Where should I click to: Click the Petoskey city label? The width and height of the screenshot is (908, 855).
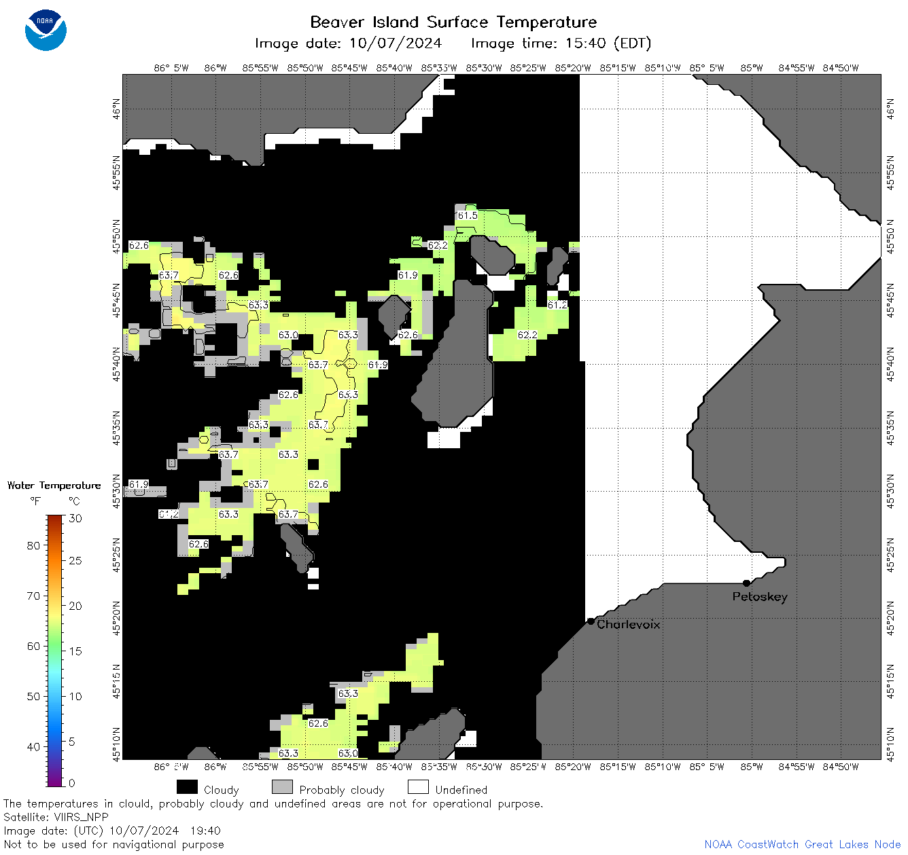(x=760, y=597)
